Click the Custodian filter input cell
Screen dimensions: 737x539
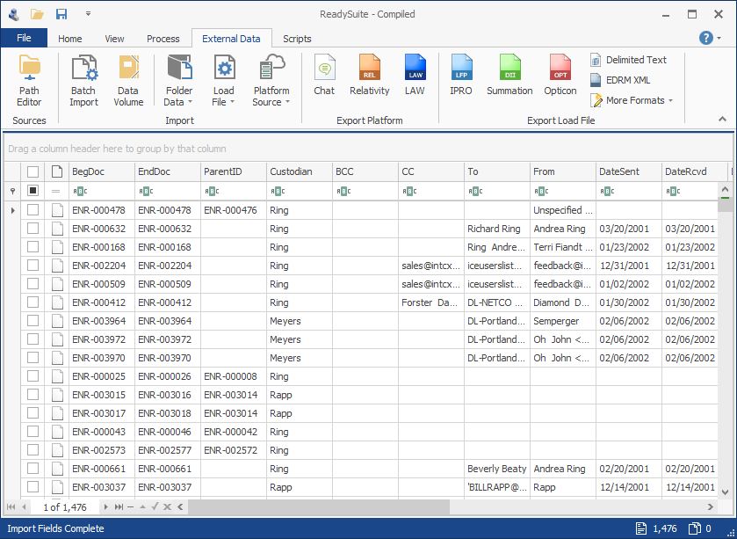tap(300, 191)
